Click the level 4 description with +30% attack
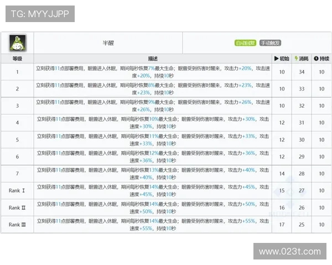The image size is (332, 265). coord(153,123)
